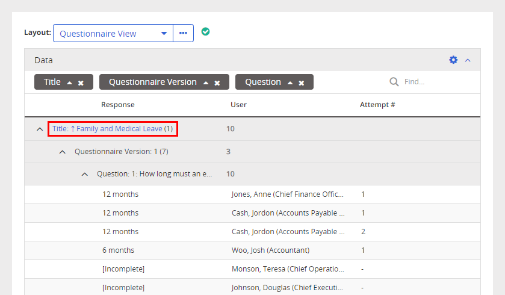Collapse the Family and Medical Leave group
The height and width of the screenshot is (295, 505).
40,129
